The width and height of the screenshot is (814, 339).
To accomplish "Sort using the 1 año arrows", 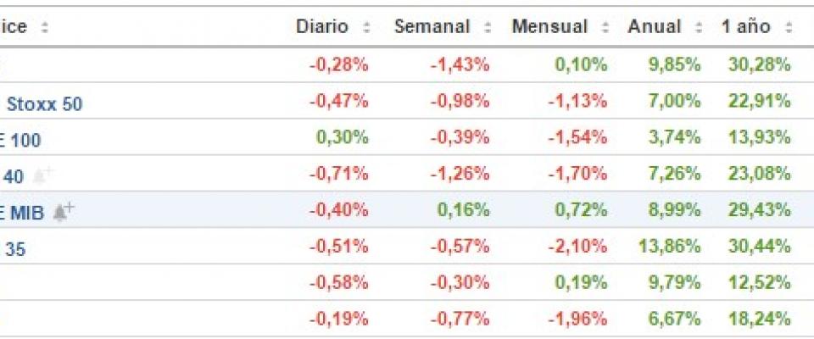I will point(788,27).
